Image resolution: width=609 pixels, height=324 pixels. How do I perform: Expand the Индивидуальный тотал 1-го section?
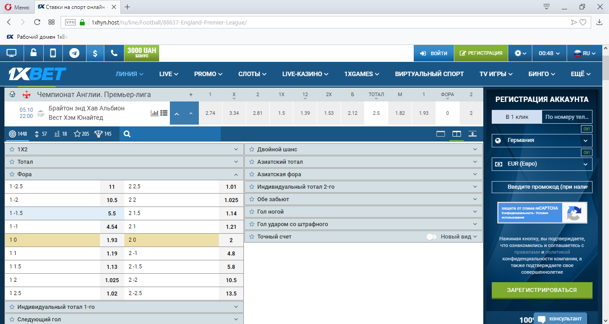point(124,307)
